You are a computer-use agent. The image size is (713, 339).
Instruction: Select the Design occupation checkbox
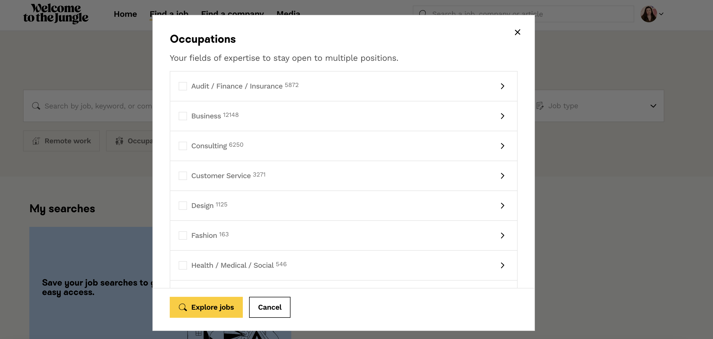pyautogui.click(x=183, y=206)
